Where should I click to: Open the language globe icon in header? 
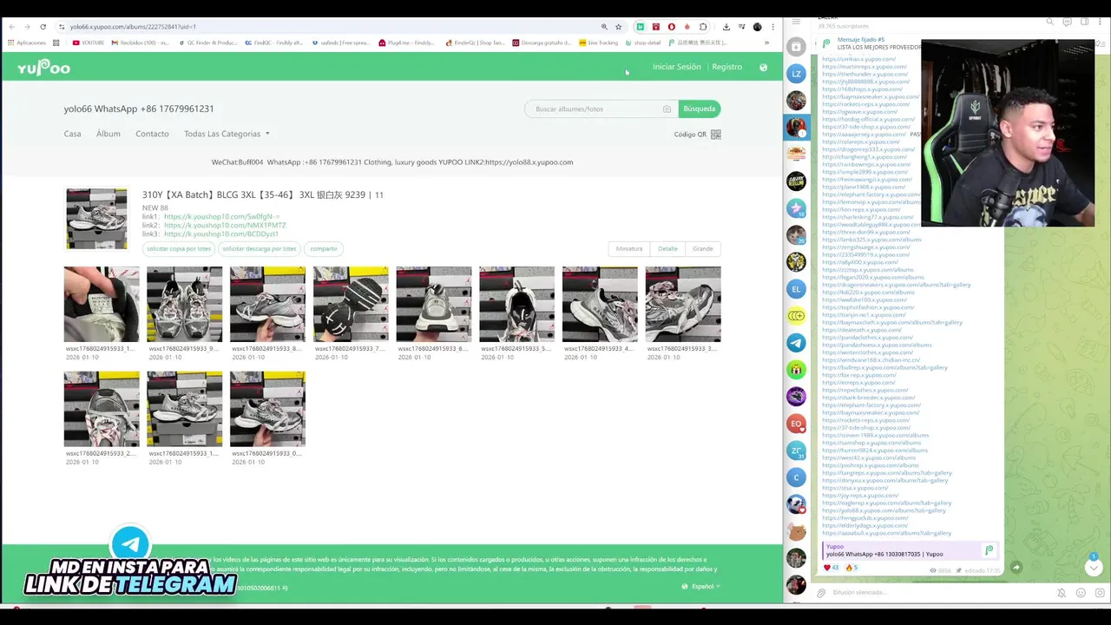coord(763,67)
